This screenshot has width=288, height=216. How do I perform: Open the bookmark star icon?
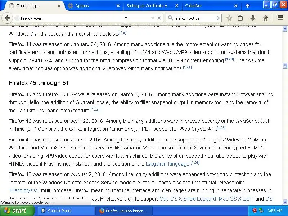pyautogui.click(x=229, y=18)
